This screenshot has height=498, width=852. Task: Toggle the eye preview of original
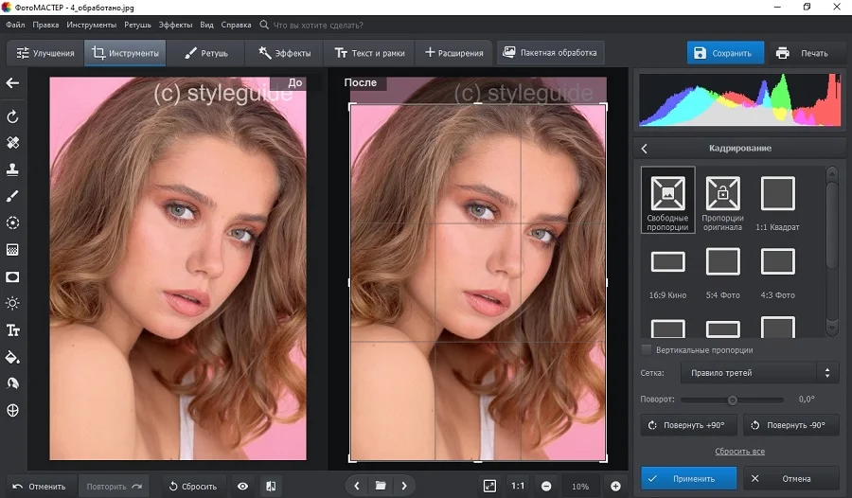coord(243,486)
